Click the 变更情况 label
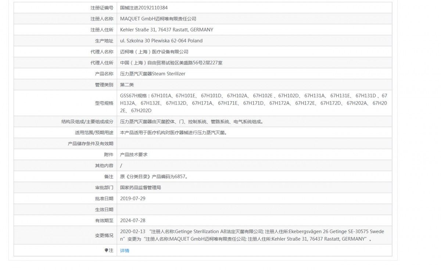This screenshot has width=441, height=270. (x=104, y=235)
